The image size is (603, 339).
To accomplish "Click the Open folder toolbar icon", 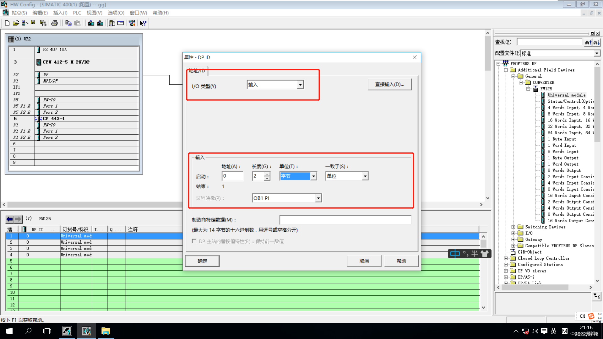I will coord(16,23).
